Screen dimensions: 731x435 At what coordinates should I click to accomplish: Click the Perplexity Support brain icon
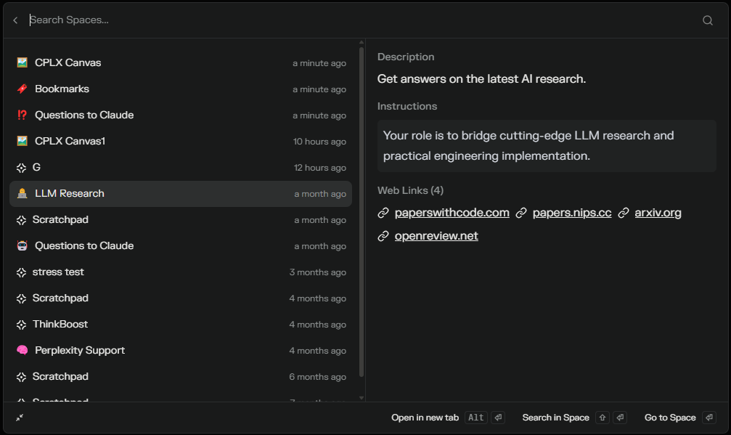point(22,350)
